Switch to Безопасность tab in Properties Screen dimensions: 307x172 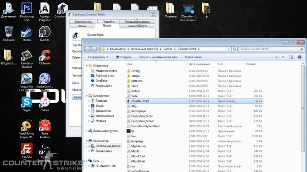pyautogui.click(x=83, y=21)
